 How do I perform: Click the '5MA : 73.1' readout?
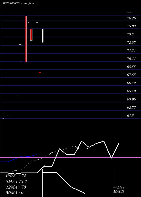point(16,182)
